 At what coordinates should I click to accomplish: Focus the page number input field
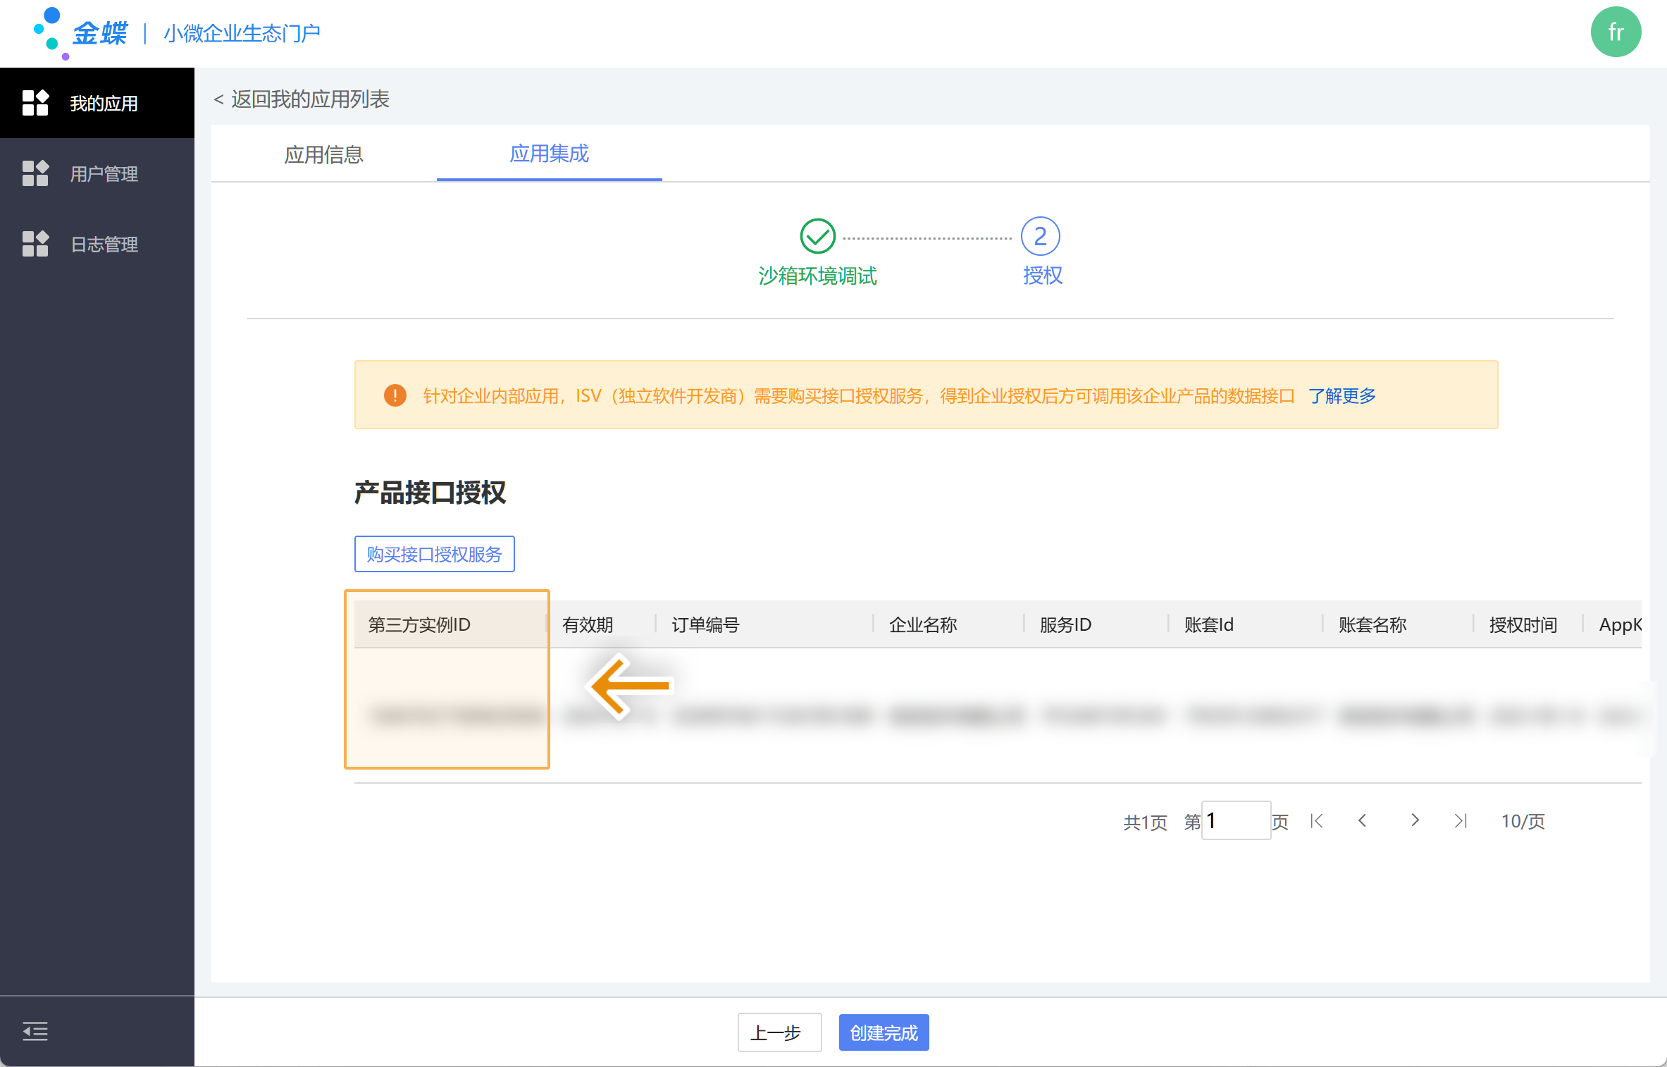tap(1235, 821)
